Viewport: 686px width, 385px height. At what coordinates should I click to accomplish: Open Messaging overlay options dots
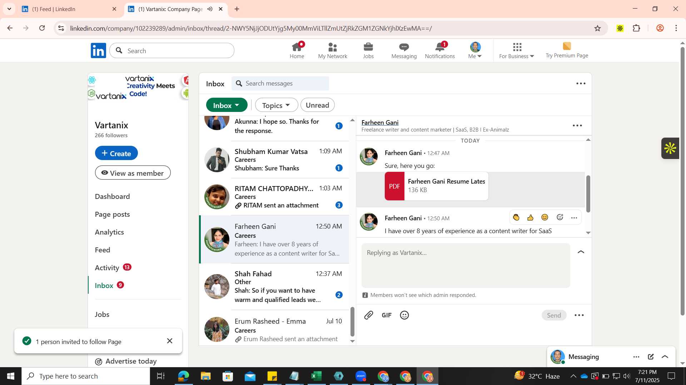tap(636, 357)
